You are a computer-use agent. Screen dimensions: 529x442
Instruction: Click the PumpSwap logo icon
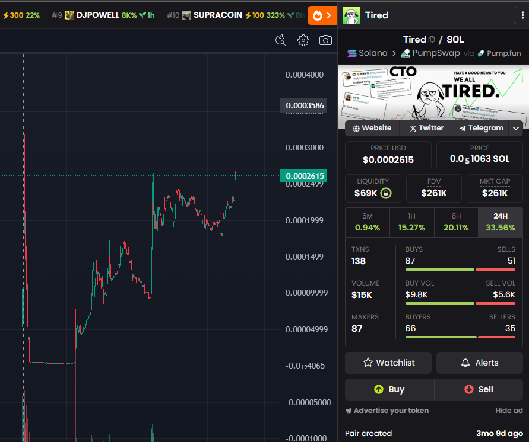coord(406,53)
